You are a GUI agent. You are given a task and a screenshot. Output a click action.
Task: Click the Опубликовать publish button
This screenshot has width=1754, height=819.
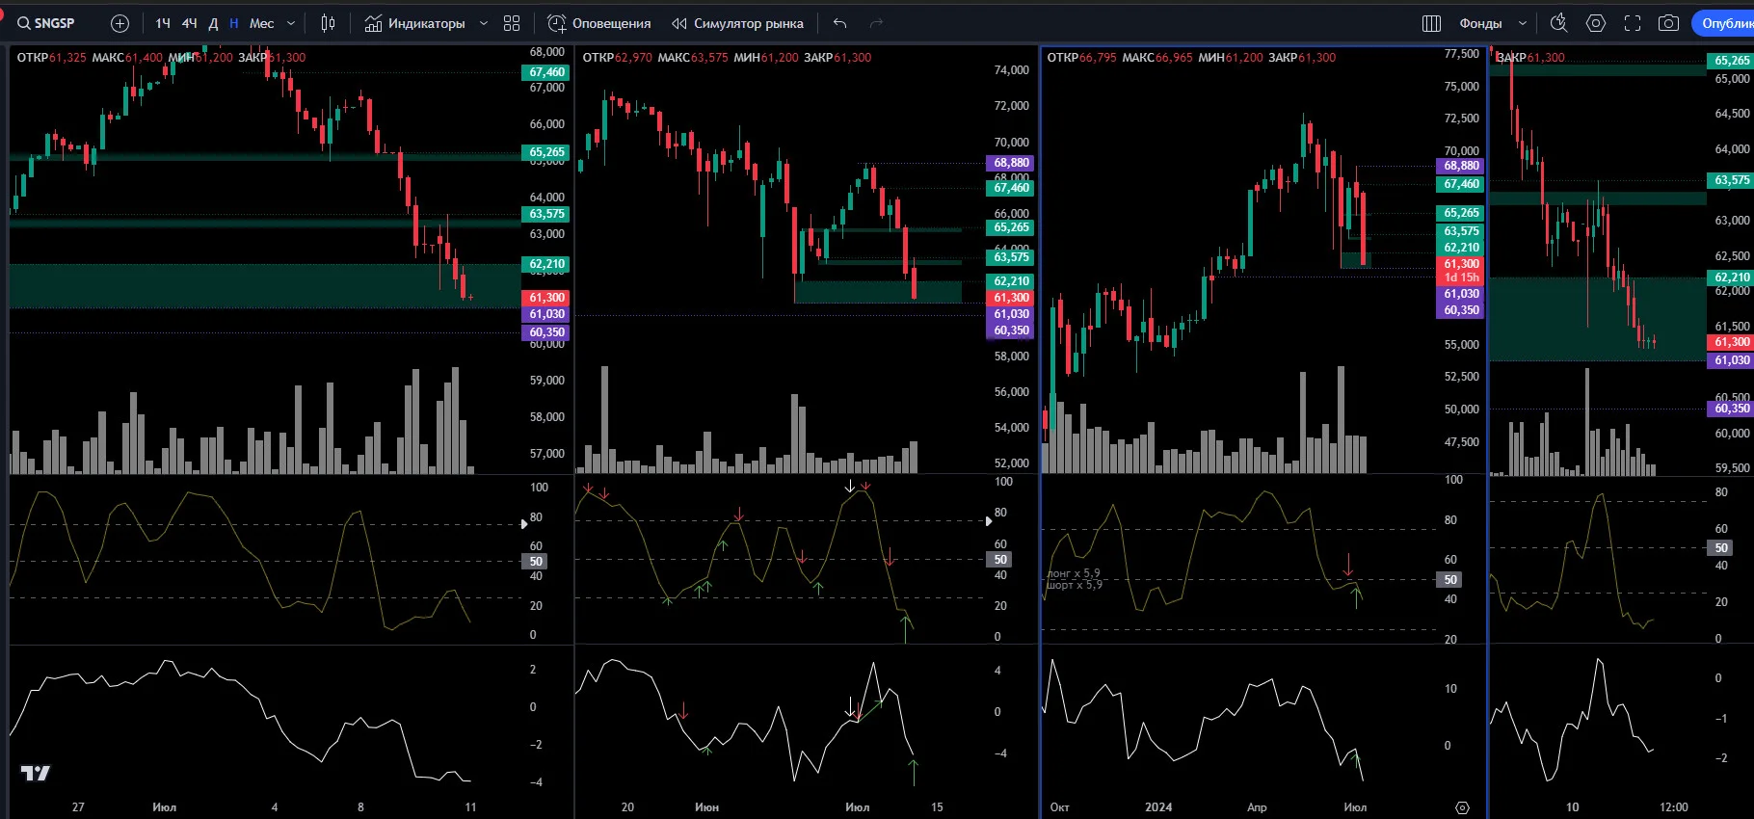1724,23
